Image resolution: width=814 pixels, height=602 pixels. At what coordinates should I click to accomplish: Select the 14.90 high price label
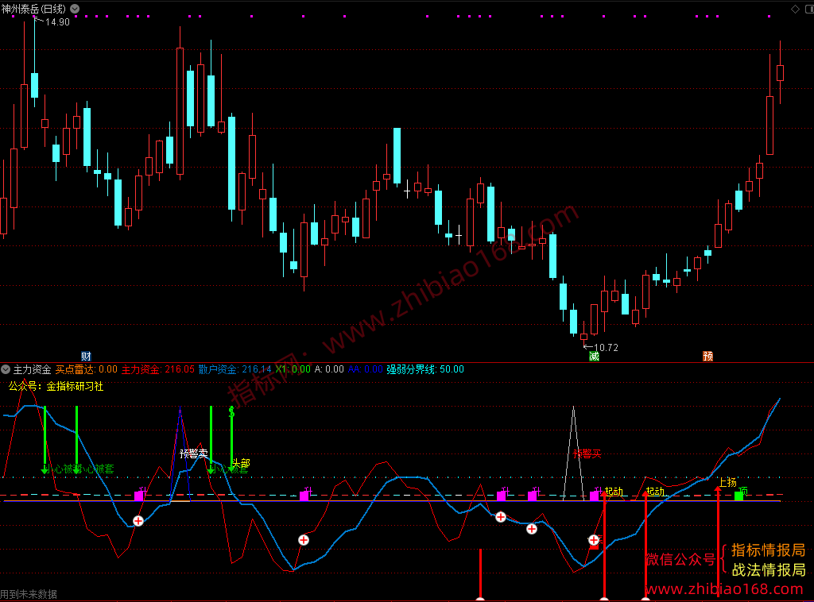pos(57,22)
